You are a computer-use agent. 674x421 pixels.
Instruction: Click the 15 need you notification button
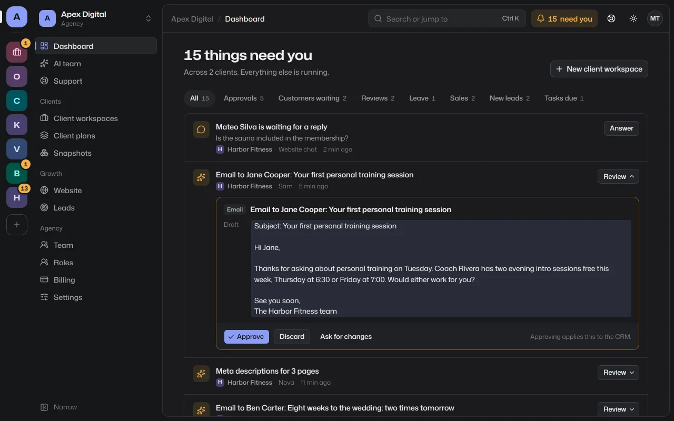tap(564, 18)
